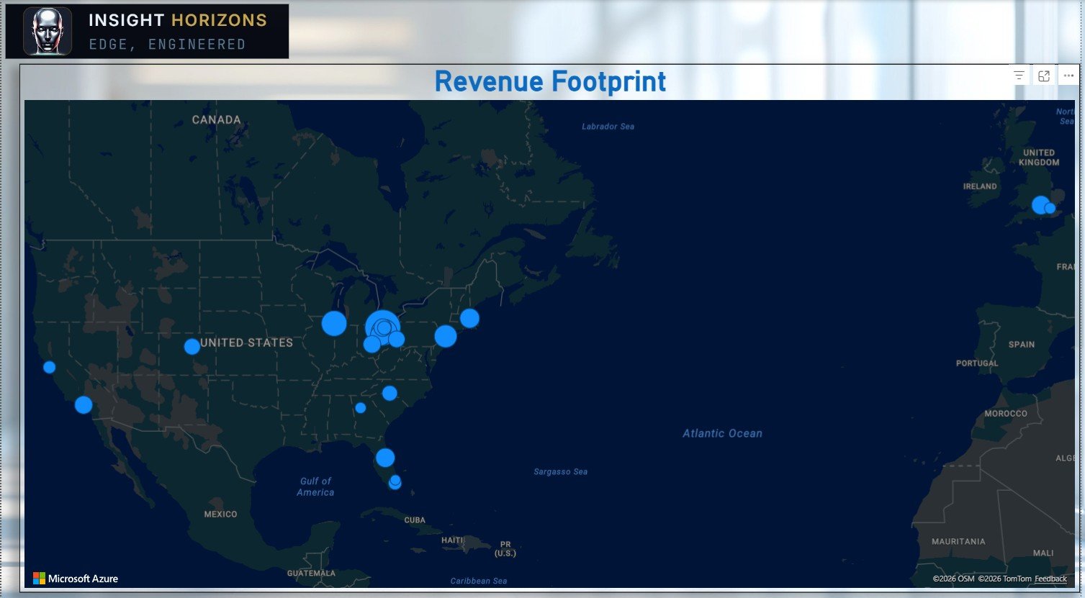The width and height of the screenshot is (1085, 598).
Task: Click the UNITED KINGDOM map label
Action: (x=1039, y=158)
